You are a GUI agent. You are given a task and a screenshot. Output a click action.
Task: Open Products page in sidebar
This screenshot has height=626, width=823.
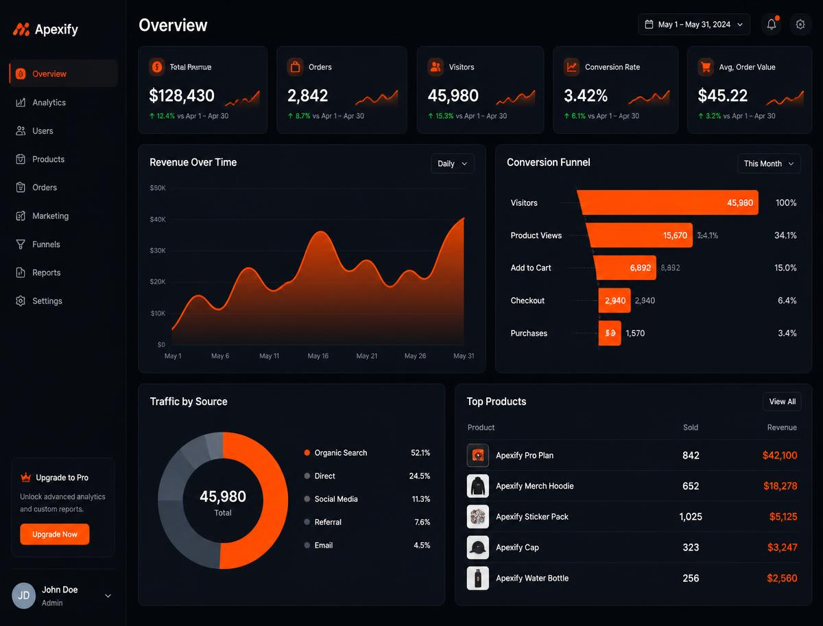click(x=63, y=159)
